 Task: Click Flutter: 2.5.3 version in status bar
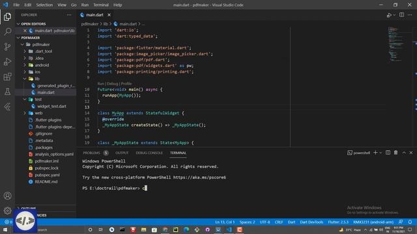tap(338, 222)
